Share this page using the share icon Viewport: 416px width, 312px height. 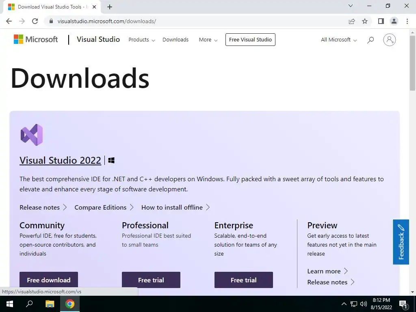352,21
